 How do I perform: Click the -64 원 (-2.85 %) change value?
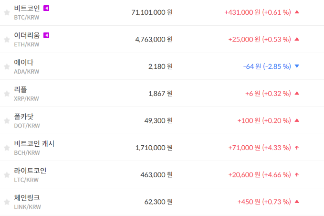[267, 66]
